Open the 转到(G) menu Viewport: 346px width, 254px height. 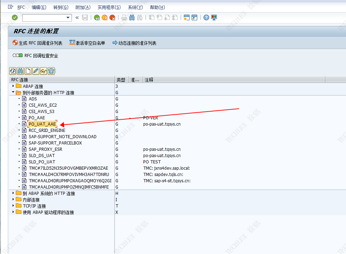tap(61, 7)
